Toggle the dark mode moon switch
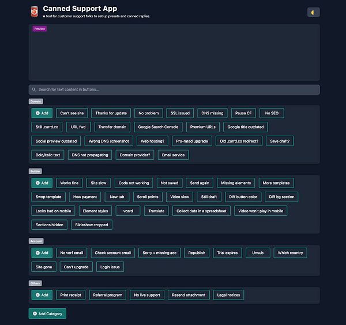346x325 pixels. (313, 12)
